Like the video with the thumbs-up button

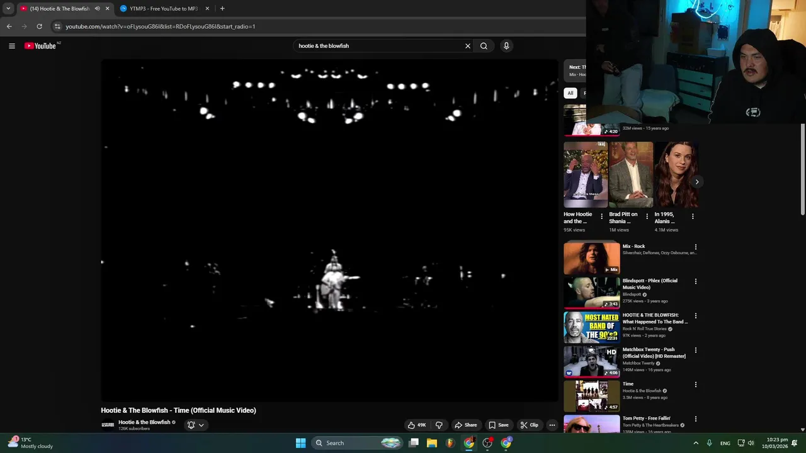point(417,425)
